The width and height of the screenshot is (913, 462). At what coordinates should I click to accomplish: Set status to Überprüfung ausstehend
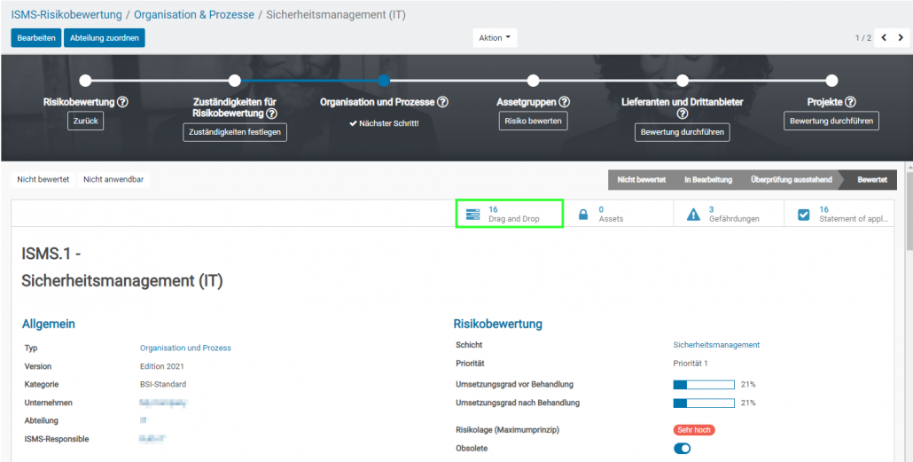point(791,180)
